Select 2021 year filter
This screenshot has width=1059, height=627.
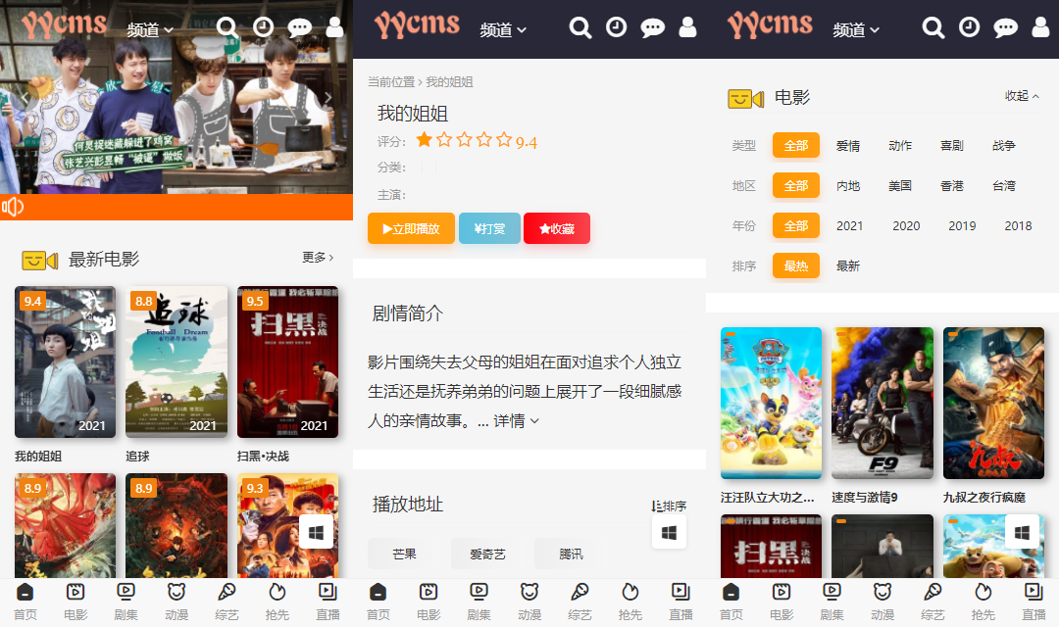(849, 226)
